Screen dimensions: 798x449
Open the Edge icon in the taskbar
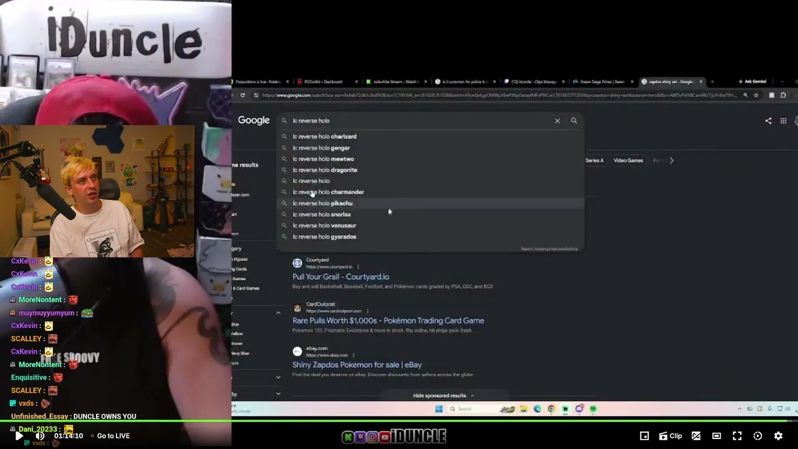(x=537, y=409)
